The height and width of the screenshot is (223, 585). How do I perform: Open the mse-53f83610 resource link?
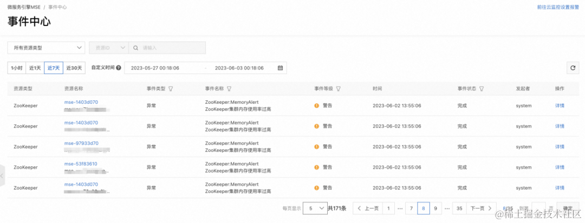(x=81, y=164)
